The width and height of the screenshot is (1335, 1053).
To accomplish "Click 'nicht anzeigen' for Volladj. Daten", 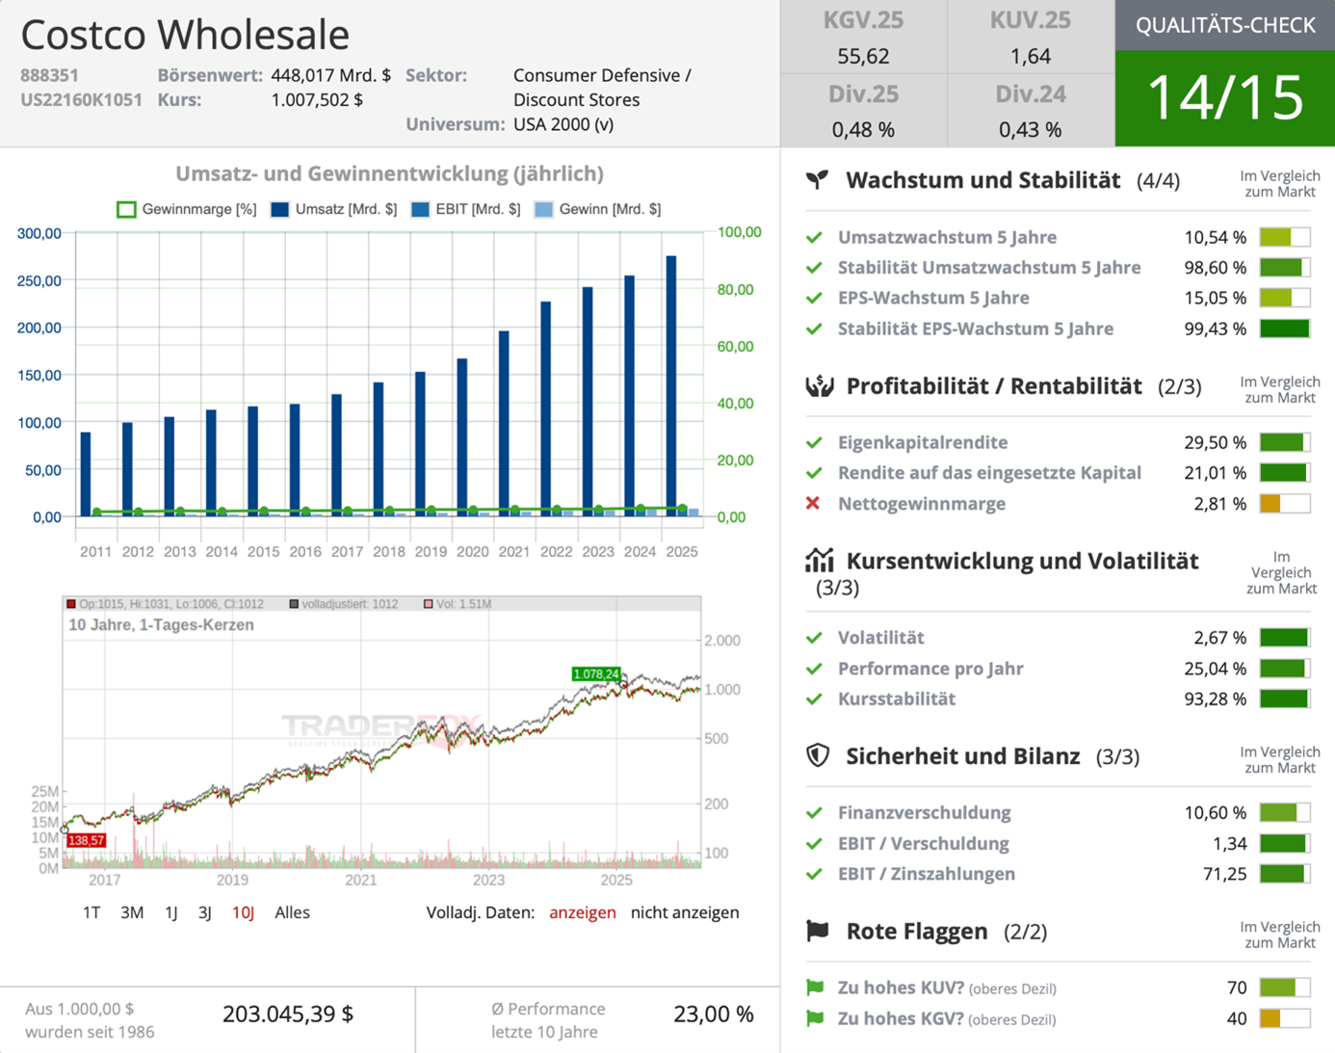I will coord(685,912).
